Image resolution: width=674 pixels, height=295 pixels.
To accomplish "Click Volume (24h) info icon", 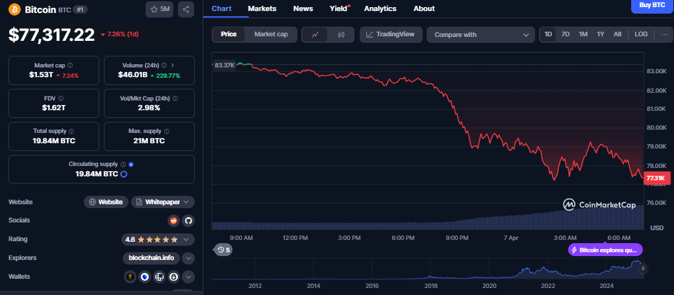I will pos(164,65).
